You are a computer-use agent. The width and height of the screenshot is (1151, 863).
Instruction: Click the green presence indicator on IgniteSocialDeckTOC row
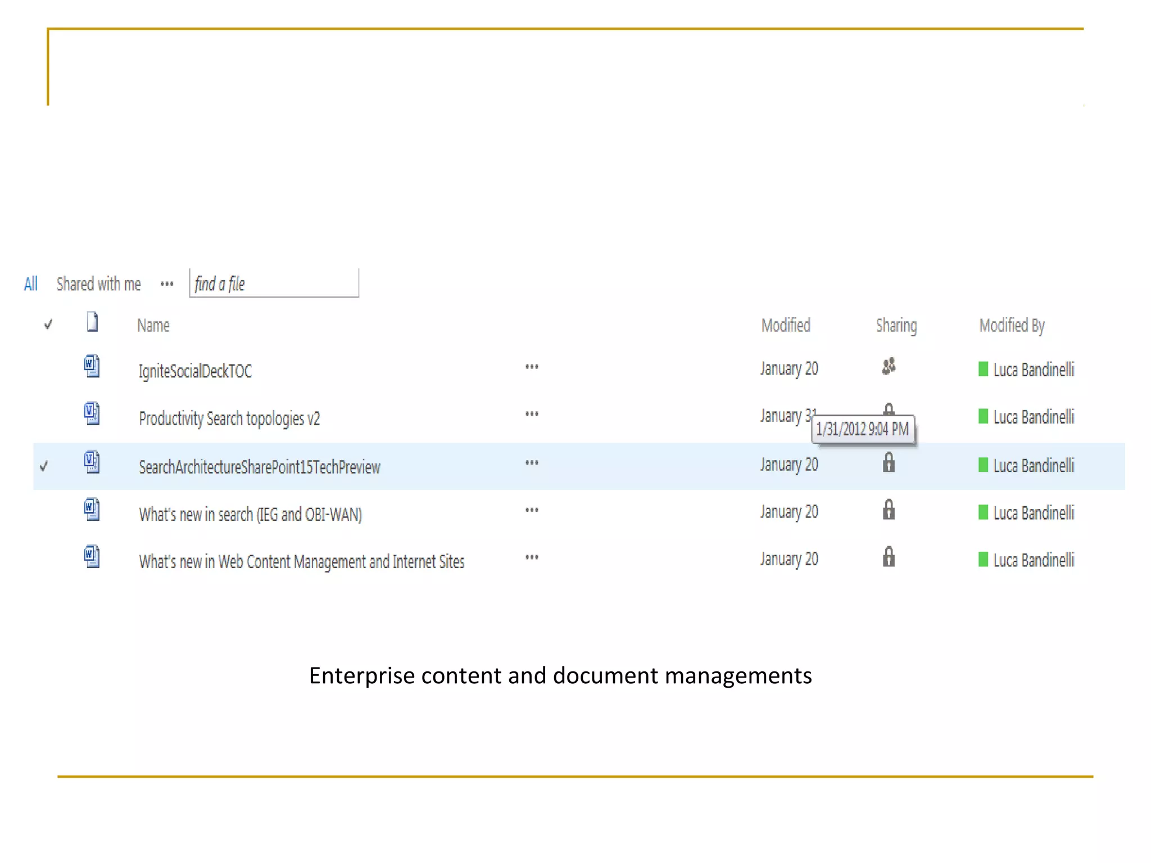(x=983, y=369)
